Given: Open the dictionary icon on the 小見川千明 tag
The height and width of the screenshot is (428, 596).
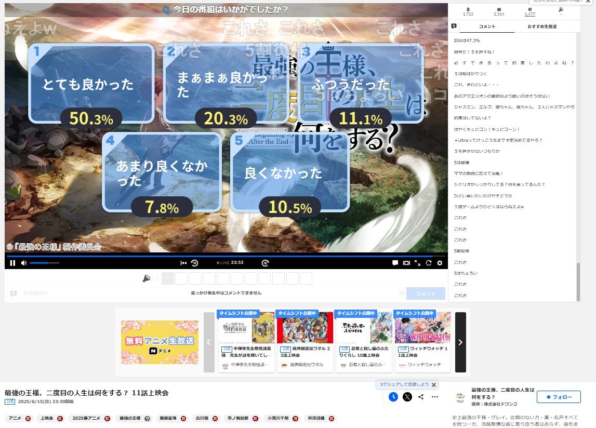Looking at the screenshot, I should click(295, 419).
